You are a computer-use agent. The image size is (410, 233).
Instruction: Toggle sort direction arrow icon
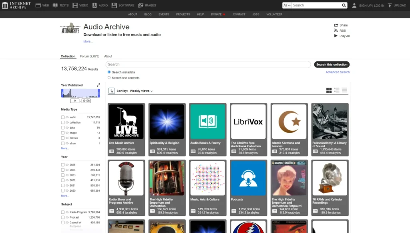(x=111, y=91)
